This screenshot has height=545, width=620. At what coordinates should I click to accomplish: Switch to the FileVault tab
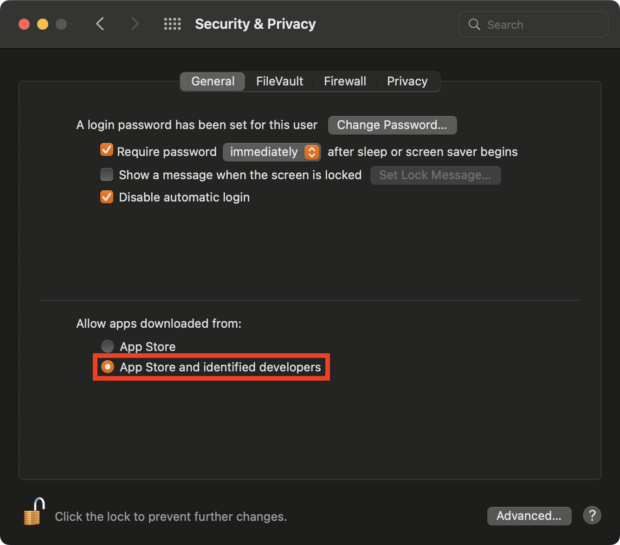pyautogui.click(x=279, y=81)
